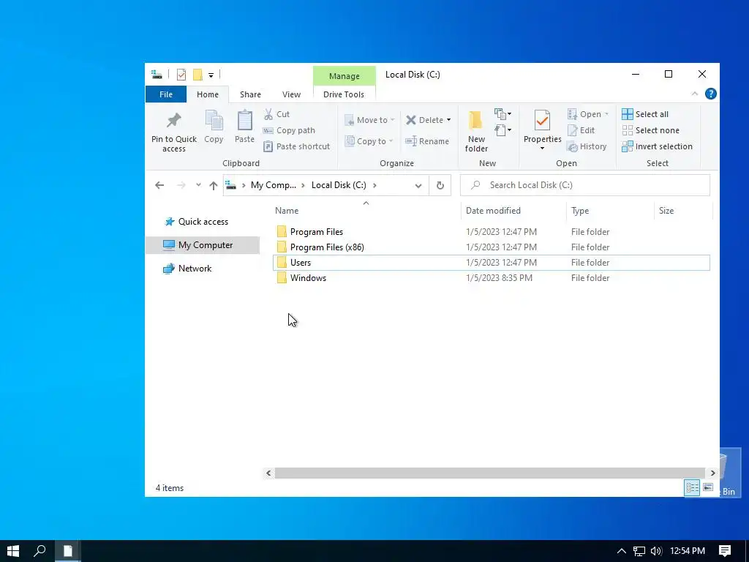Select My Computer in navigation pane
Image resolution: width=749 pixels, height=562 pixels.
203,245
